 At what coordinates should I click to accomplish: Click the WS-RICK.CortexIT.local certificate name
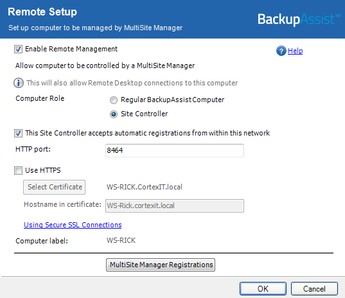(145, 187)
